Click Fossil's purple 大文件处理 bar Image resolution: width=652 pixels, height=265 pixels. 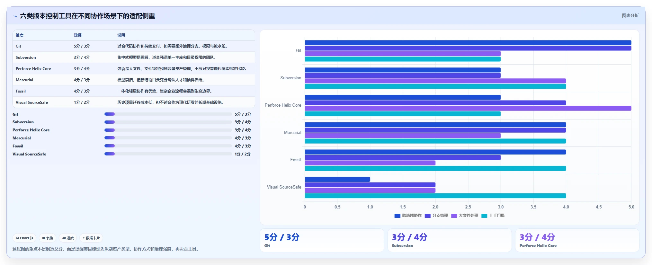pyautogui.click(x=370, y=163)
